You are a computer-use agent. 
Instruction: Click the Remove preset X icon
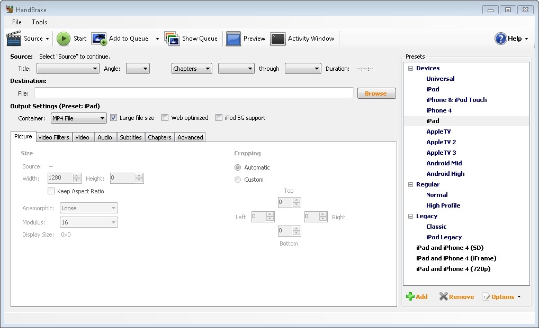click(x=444, y=296)
